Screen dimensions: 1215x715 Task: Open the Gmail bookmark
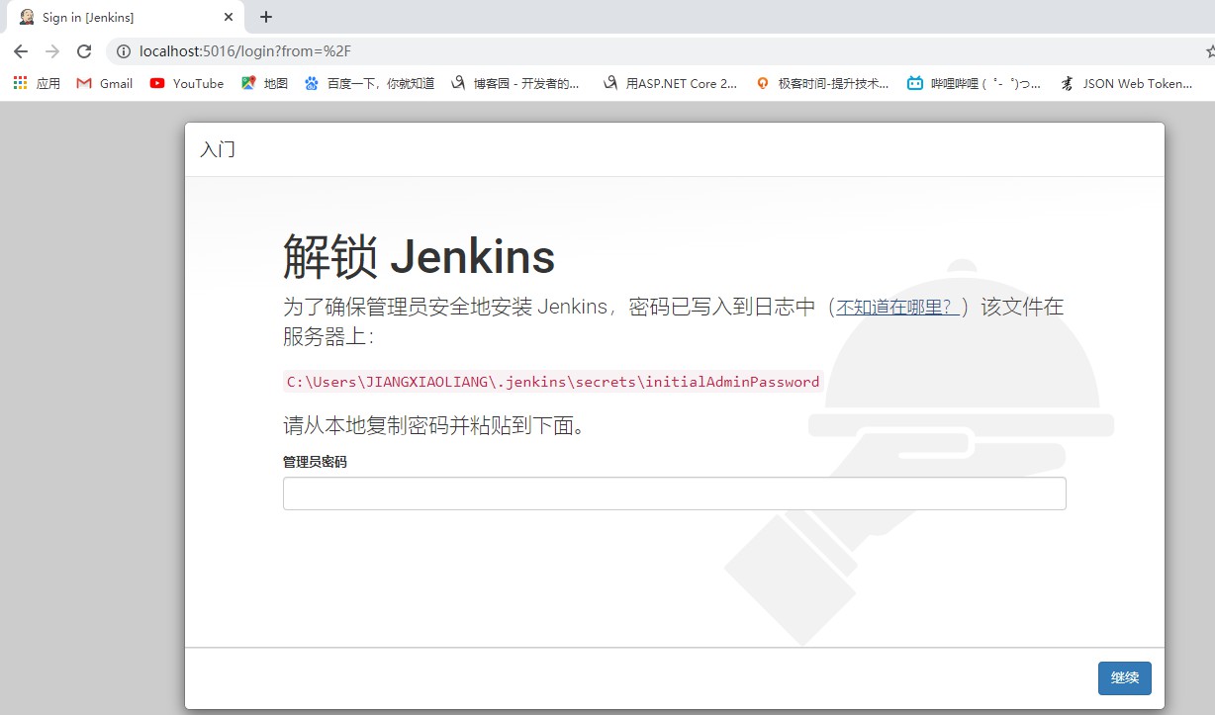click(105, 84)
